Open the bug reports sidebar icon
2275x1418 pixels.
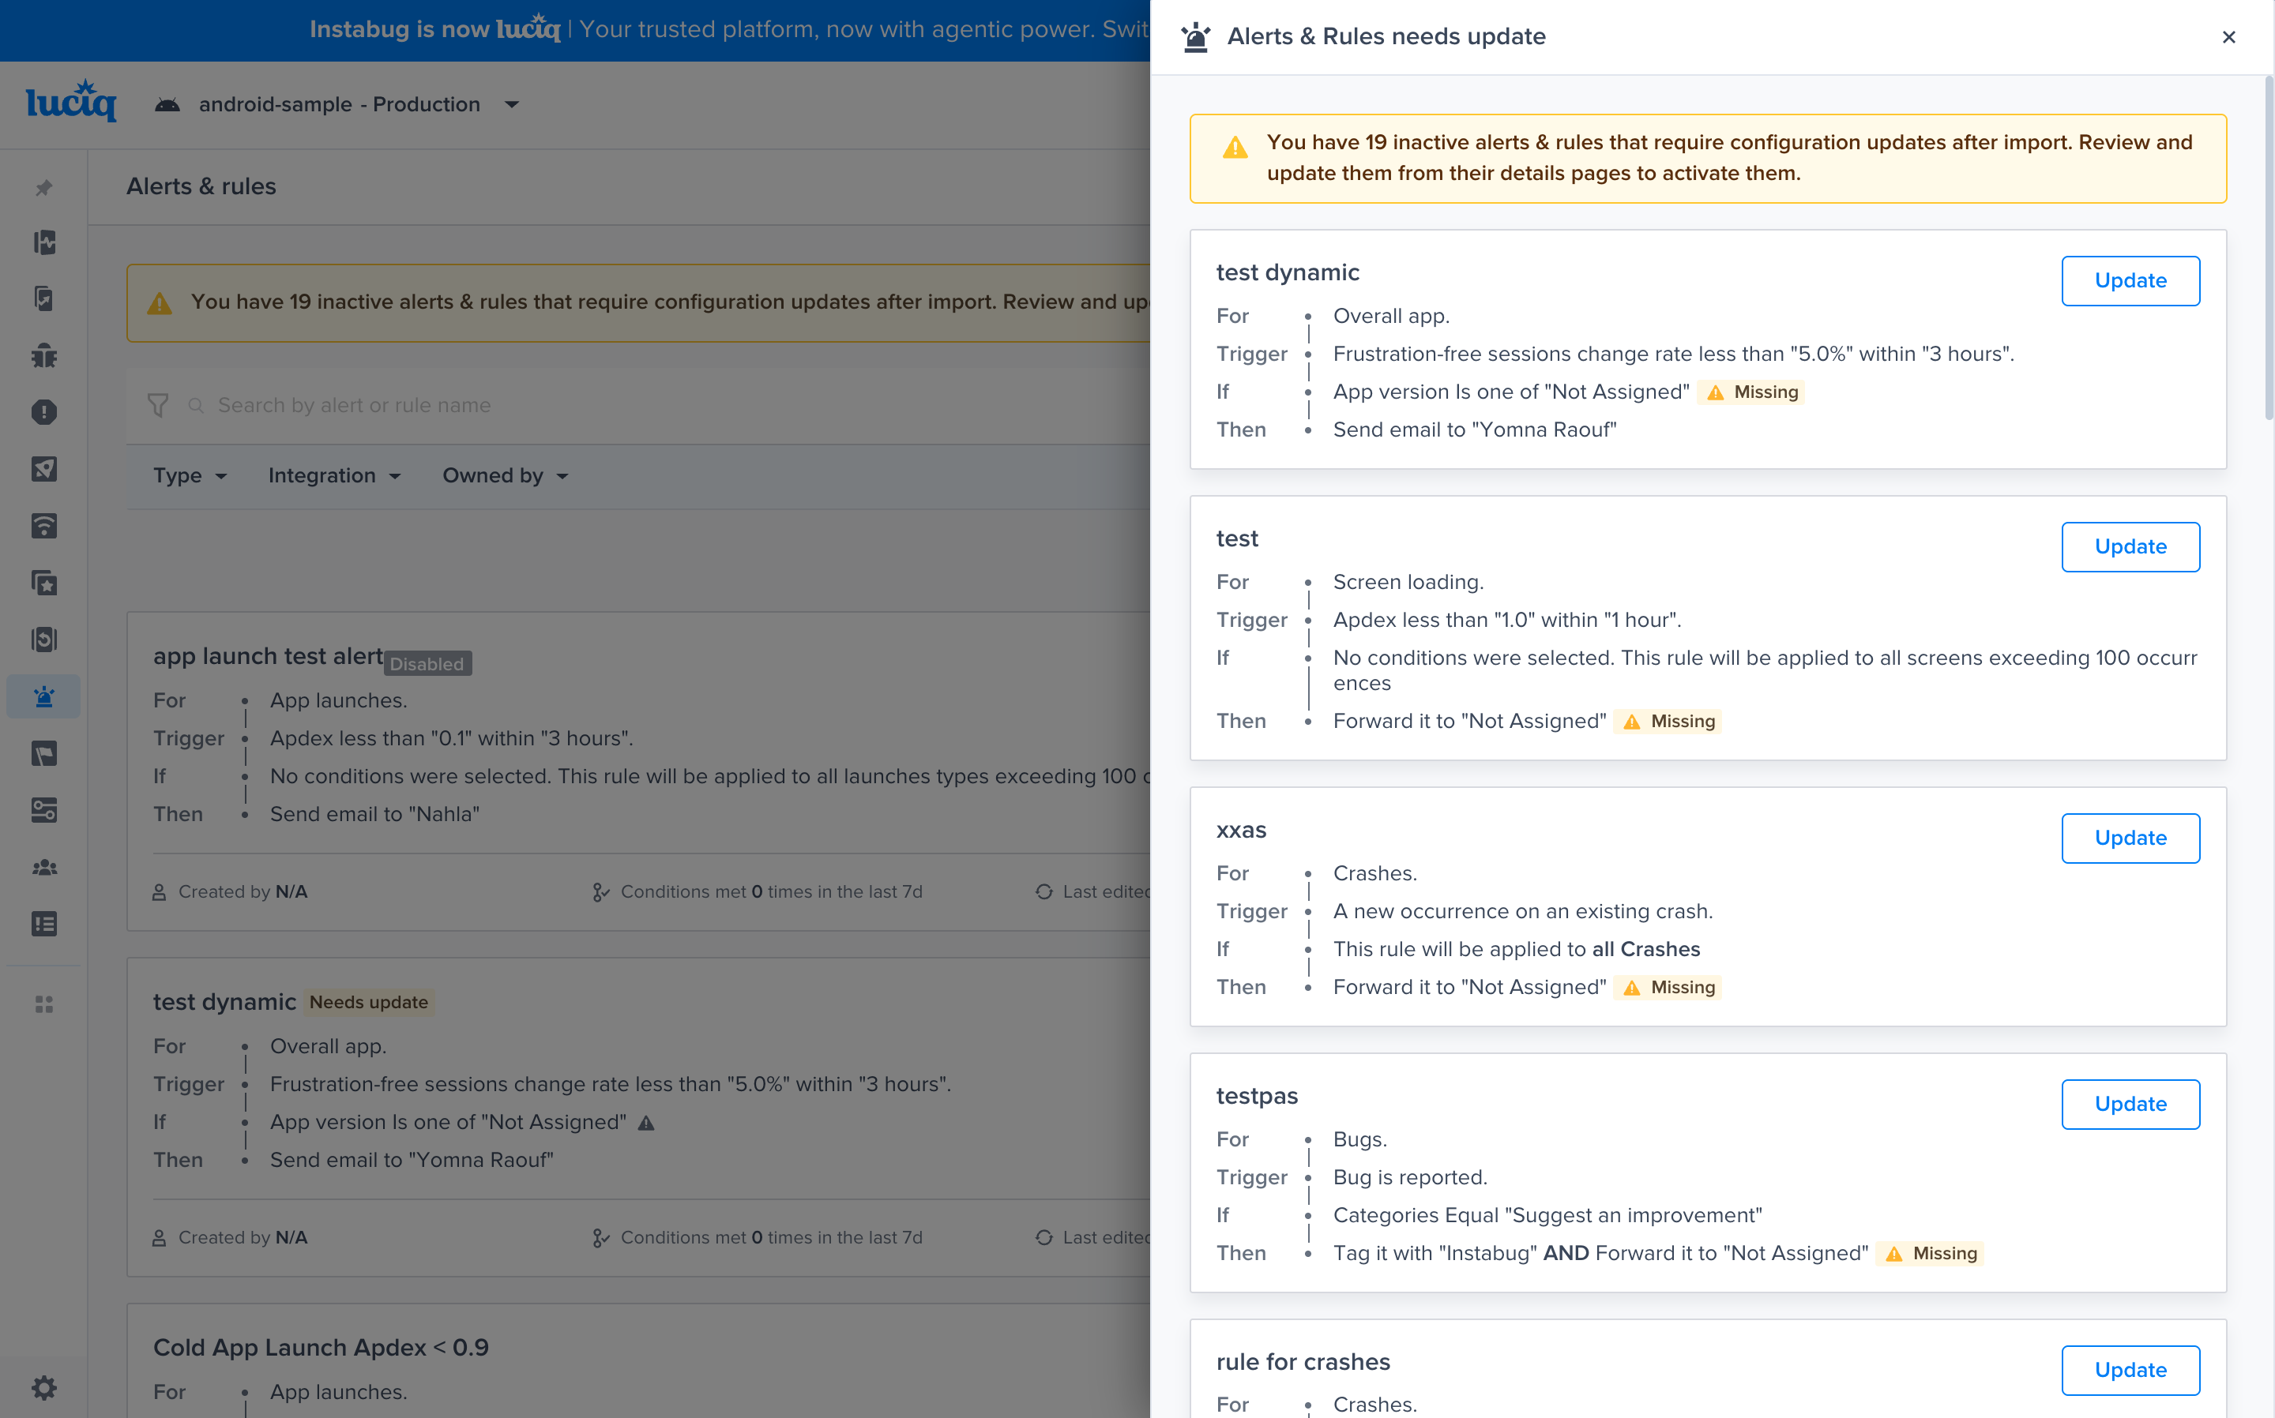[x=44, y=355]
